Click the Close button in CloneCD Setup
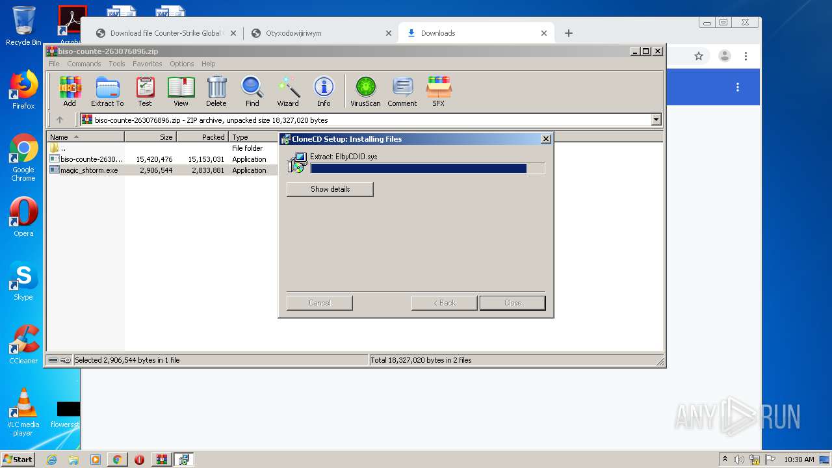The image size is (832, 468). (x=513, y=303)
